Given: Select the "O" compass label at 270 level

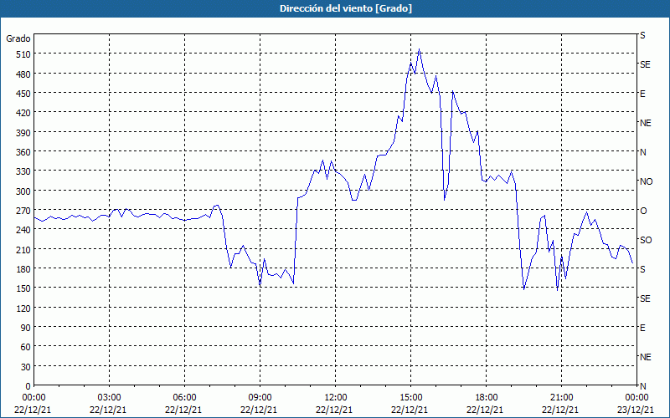Looking at the screenshot, I should click(643, 211).
